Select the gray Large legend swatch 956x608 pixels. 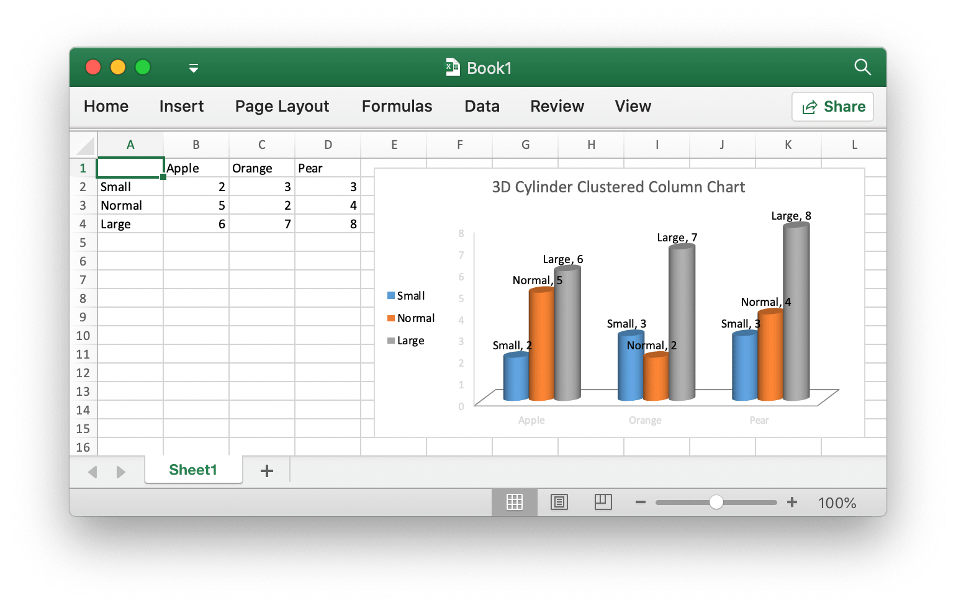[391, 341]
